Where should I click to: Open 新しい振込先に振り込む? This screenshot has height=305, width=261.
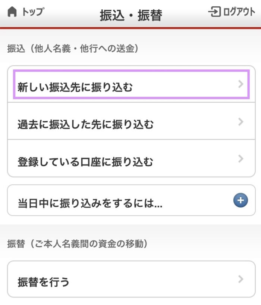coord(131,84)
